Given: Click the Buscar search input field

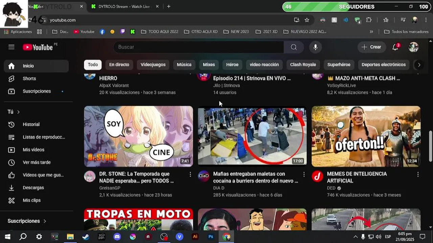Looking at the screenshot, I should 199,47.
